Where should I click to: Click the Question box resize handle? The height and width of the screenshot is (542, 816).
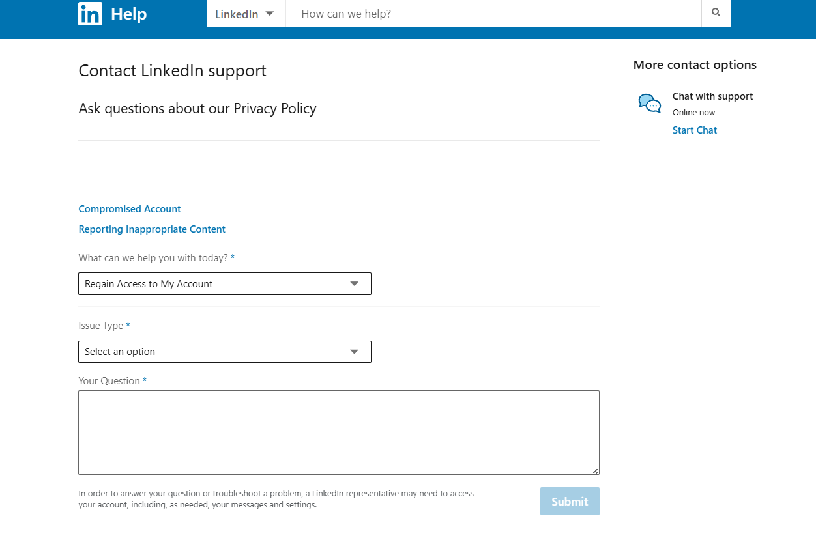point(595,470)
